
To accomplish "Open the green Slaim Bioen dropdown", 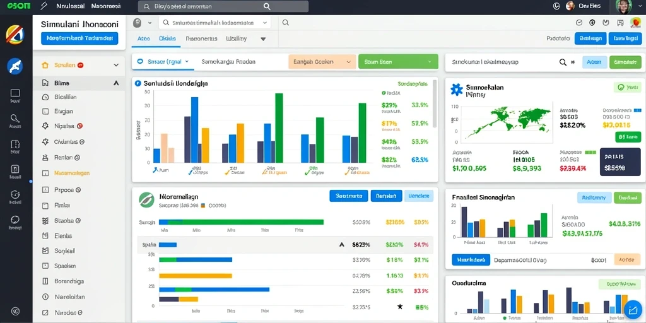I will [x=398, y=62].
